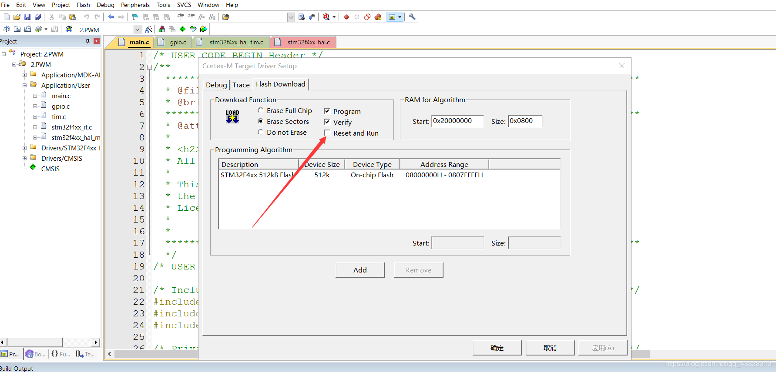Screen dimensions: 776x372
Task: Expand the Drivers/CMSIS folder
Action: point(25,158)
